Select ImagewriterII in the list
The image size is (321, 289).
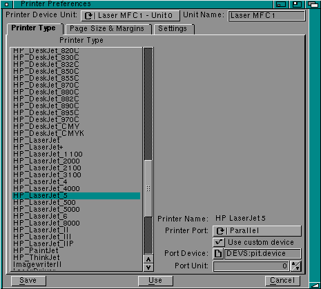pos(76,264)
